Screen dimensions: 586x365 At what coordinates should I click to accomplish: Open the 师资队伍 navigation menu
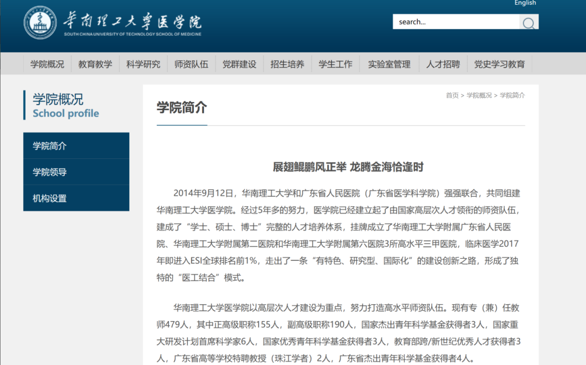(192, 64)
